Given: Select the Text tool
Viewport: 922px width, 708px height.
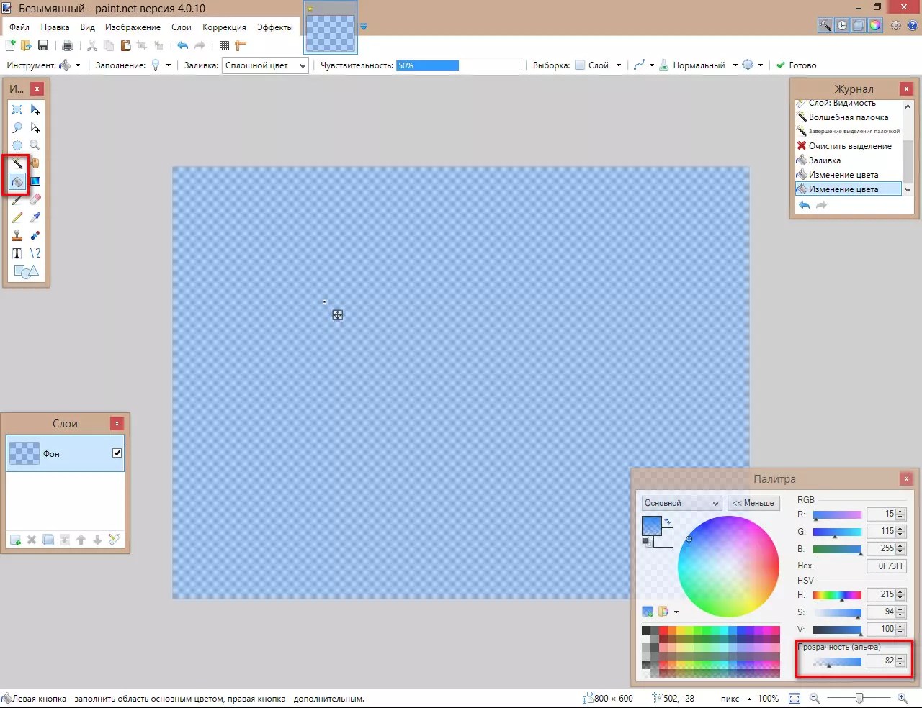Looking at the screenshot, I should coord(17,253).
